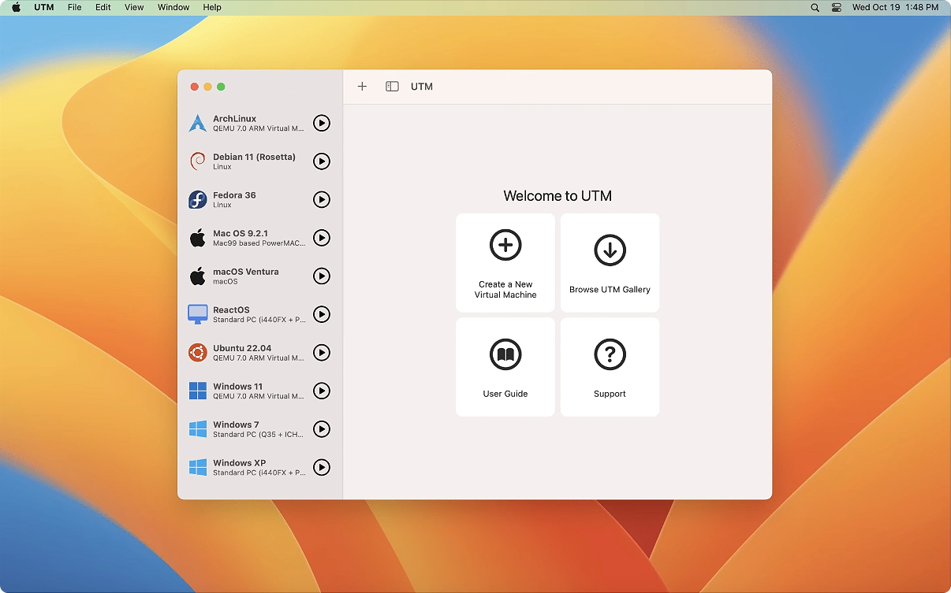Open the Apple menu
The height and width of the screenshot is (593, 951).
[x=16, y=7]
